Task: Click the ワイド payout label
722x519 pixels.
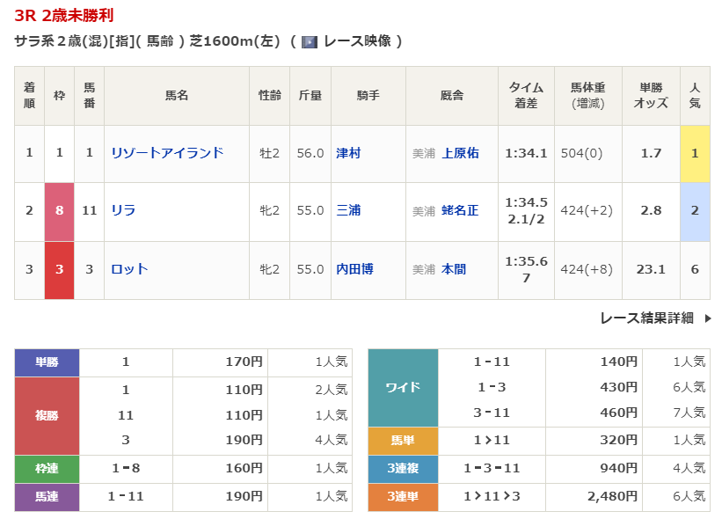Action: pos(402,387)
